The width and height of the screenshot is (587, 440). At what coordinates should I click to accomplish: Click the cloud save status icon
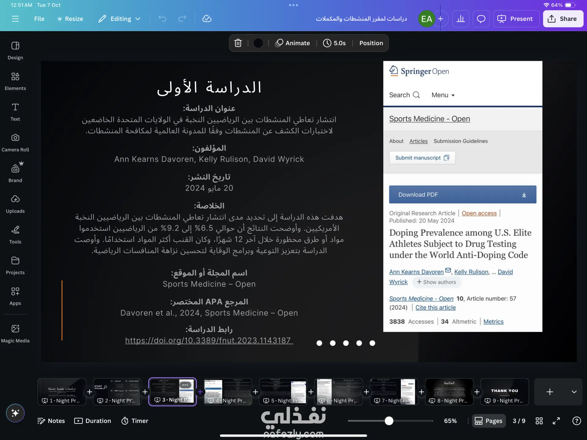coord(207,19)
